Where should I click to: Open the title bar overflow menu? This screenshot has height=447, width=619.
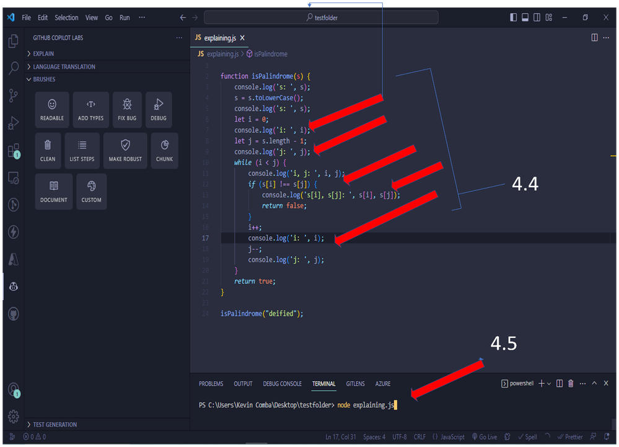point(142,17)
